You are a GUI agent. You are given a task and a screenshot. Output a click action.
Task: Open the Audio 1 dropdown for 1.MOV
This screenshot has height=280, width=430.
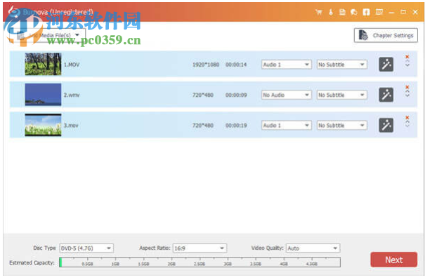tap(286, 65)
